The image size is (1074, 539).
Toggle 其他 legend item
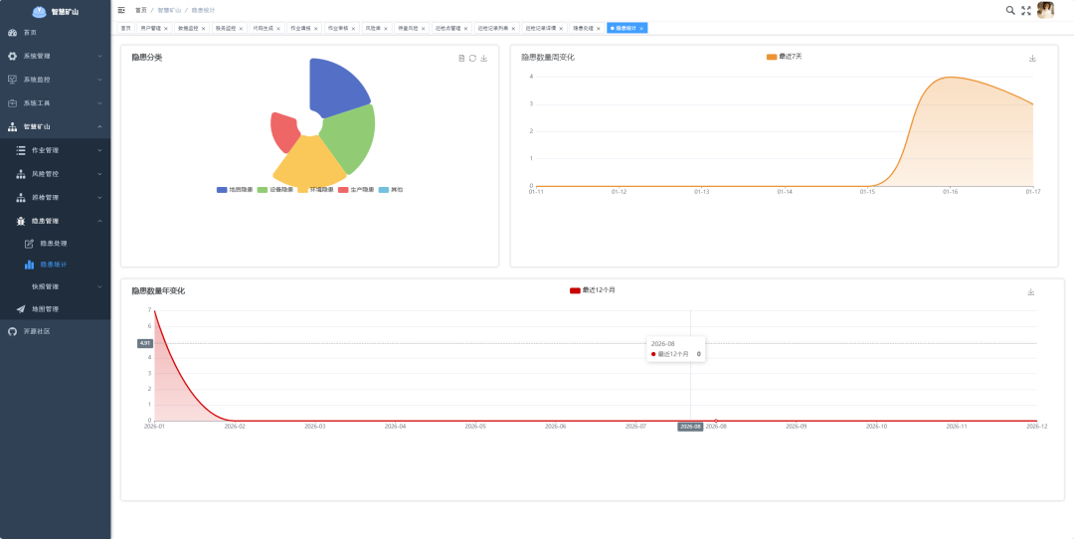click(x=391, y=190)
